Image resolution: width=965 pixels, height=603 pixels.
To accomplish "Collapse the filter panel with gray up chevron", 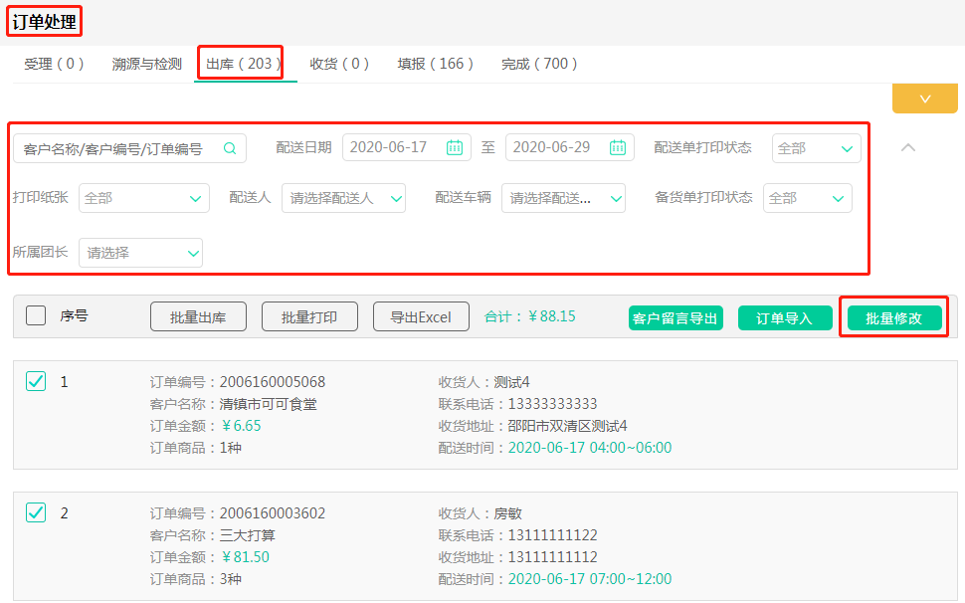I will [x=907, y=147].
